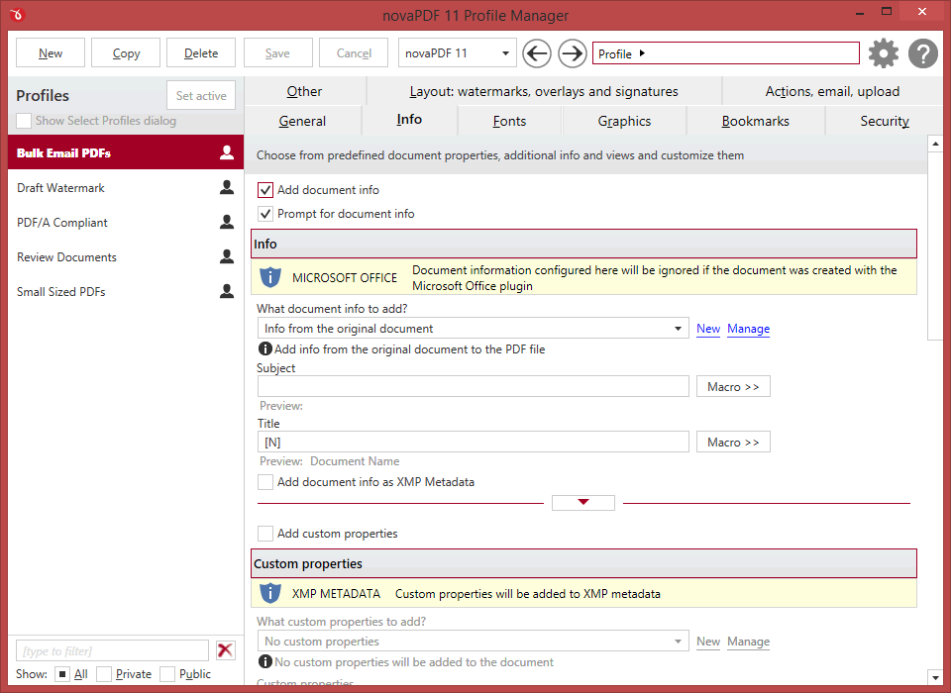
Task: Click the XMP Metadata shield info icon
Action: [270, 593]
